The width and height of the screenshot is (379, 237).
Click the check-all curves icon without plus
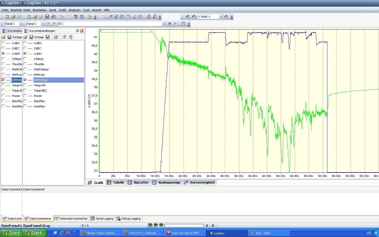(x=64, y=37)
